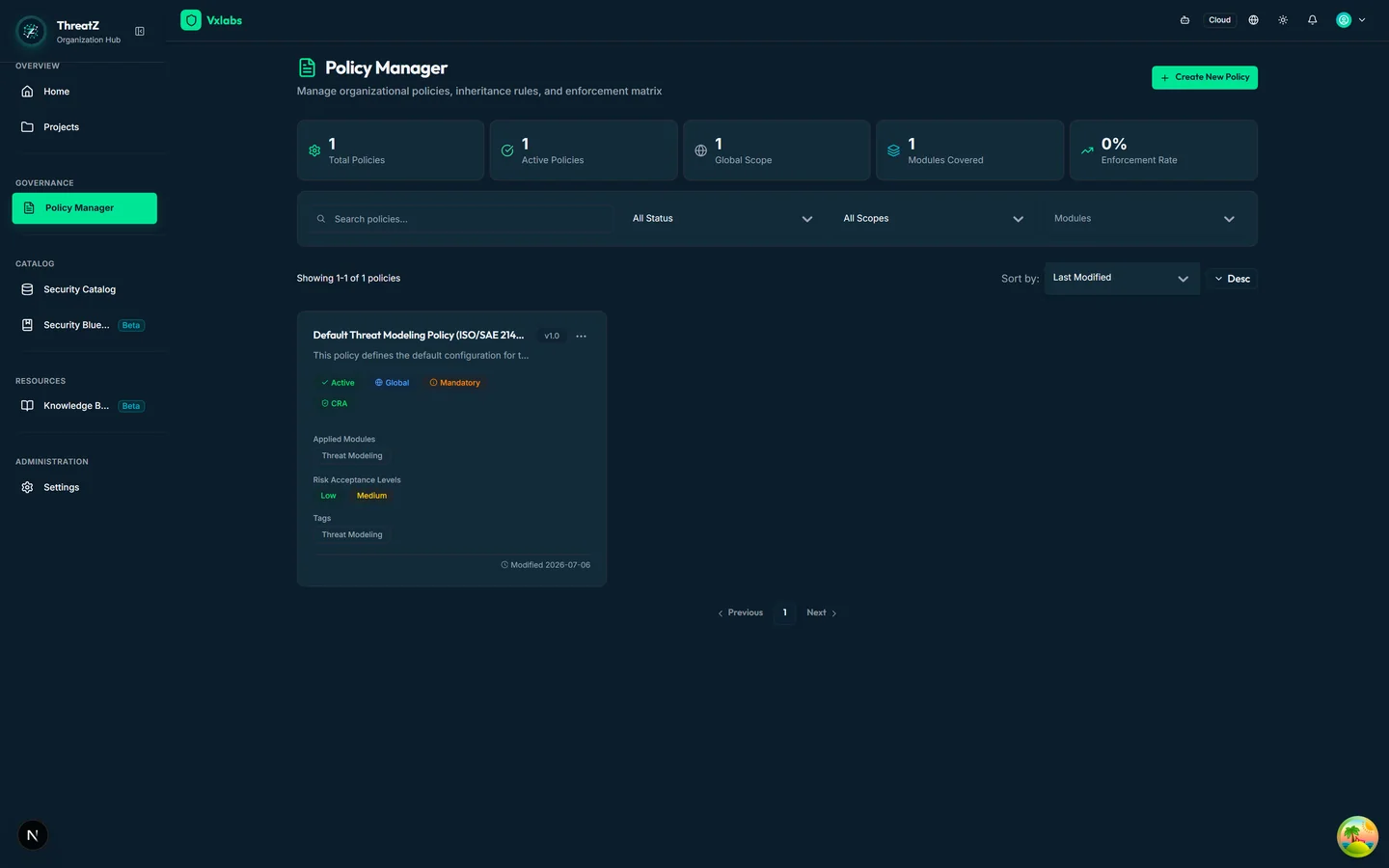Click the Vxlabs shield icon

191,20
